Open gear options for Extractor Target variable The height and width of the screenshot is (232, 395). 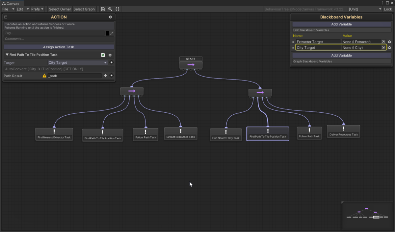[389, 42]
